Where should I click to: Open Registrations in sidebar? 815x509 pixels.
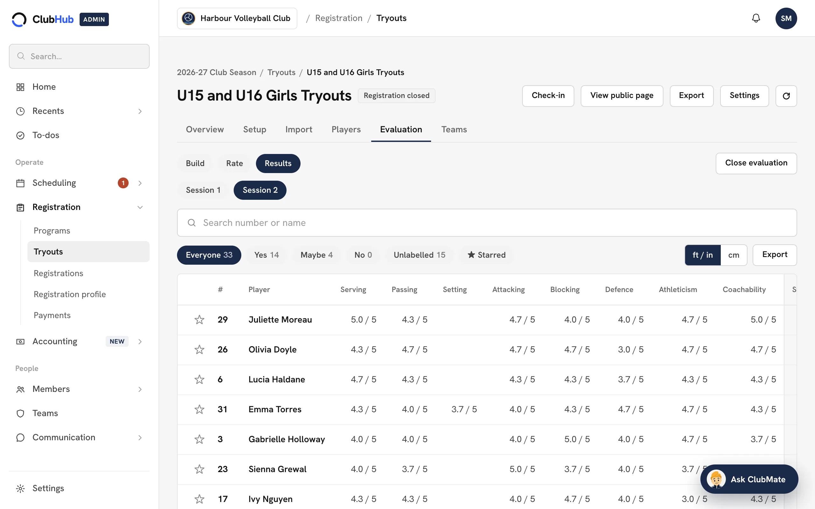pyautogui.click(x=58, y=273)
